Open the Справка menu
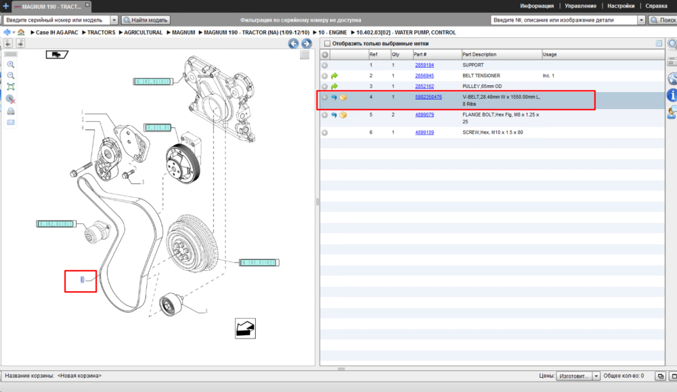The height and width of the screenshot is (392, 677). [x=656, y=6]
